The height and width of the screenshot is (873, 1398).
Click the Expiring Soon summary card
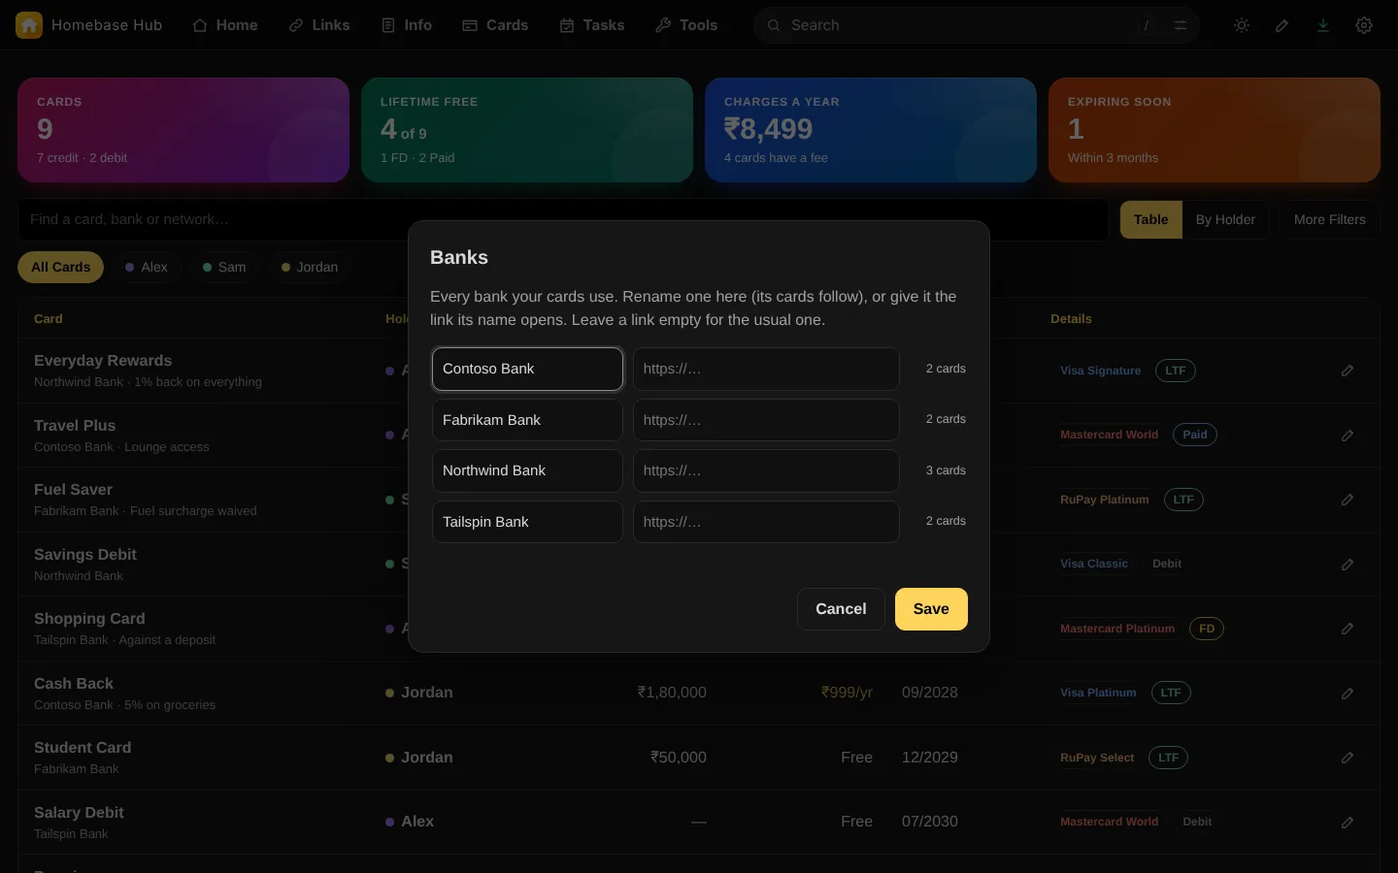click(1215, 130)
